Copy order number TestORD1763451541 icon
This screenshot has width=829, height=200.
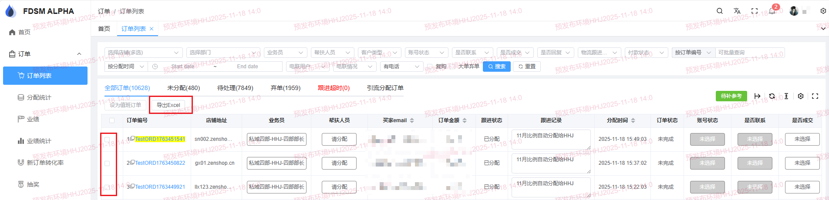click(132, 138)
